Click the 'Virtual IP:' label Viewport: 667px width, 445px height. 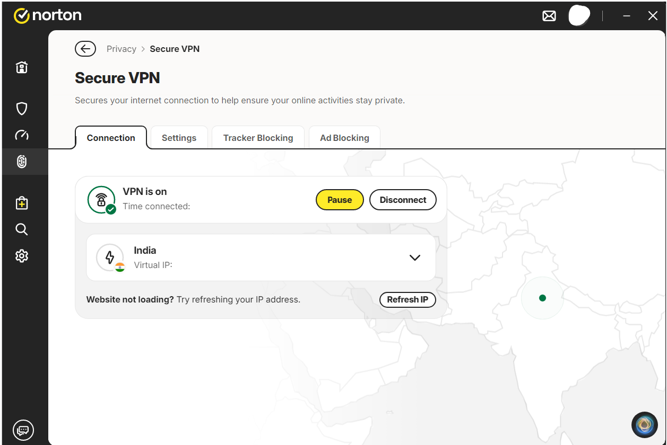click(153, 265)
